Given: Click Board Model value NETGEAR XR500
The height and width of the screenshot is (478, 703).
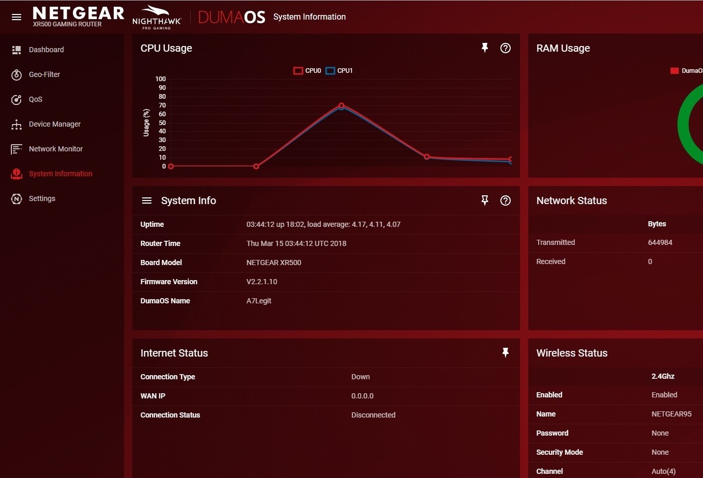Looking at the screenshot, I should [273, 263].
